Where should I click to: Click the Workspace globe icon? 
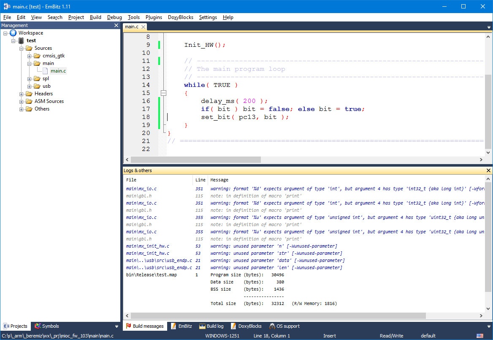13,33
